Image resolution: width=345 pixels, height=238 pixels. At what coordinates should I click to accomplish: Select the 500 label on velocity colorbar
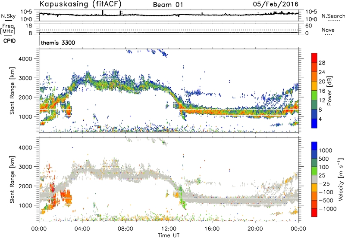point(324,159)
